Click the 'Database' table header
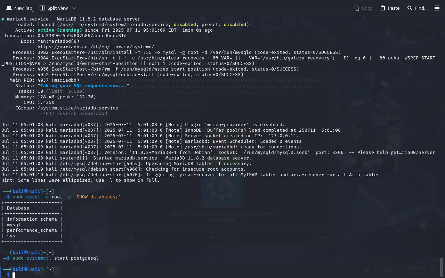445x278 pixels. tap(18, 208)
